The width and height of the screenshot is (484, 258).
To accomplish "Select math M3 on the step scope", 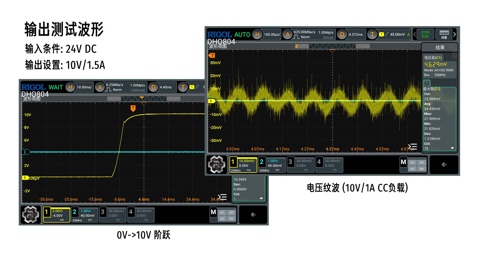I will click(231, 213).
